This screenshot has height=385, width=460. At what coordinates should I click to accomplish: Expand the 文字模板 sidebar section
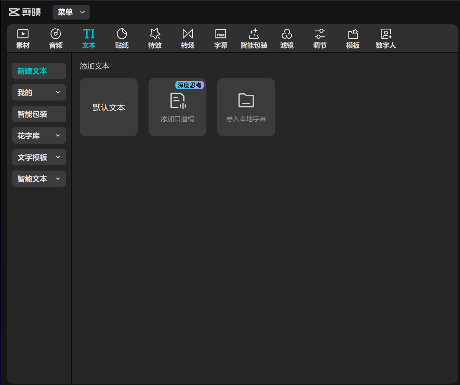39,157
